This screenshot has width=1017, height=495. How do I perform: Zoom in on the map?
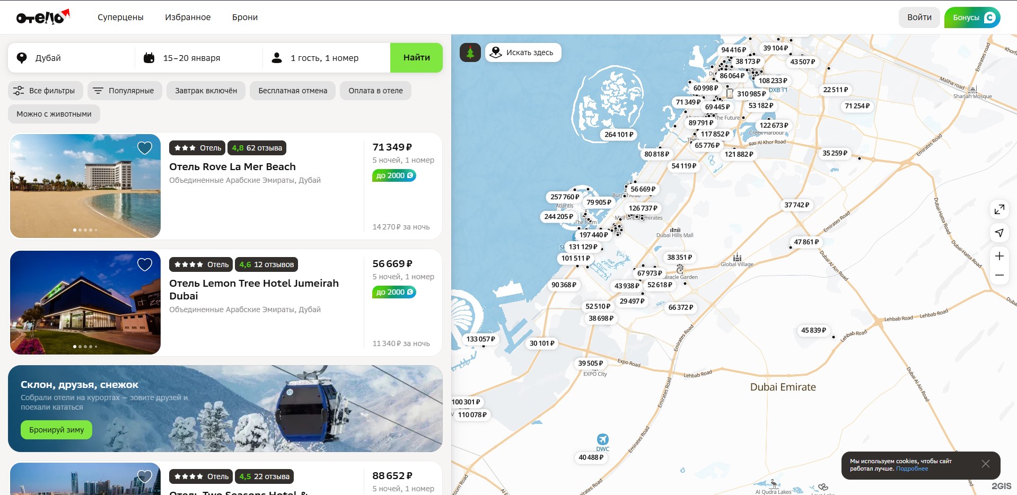999,256
